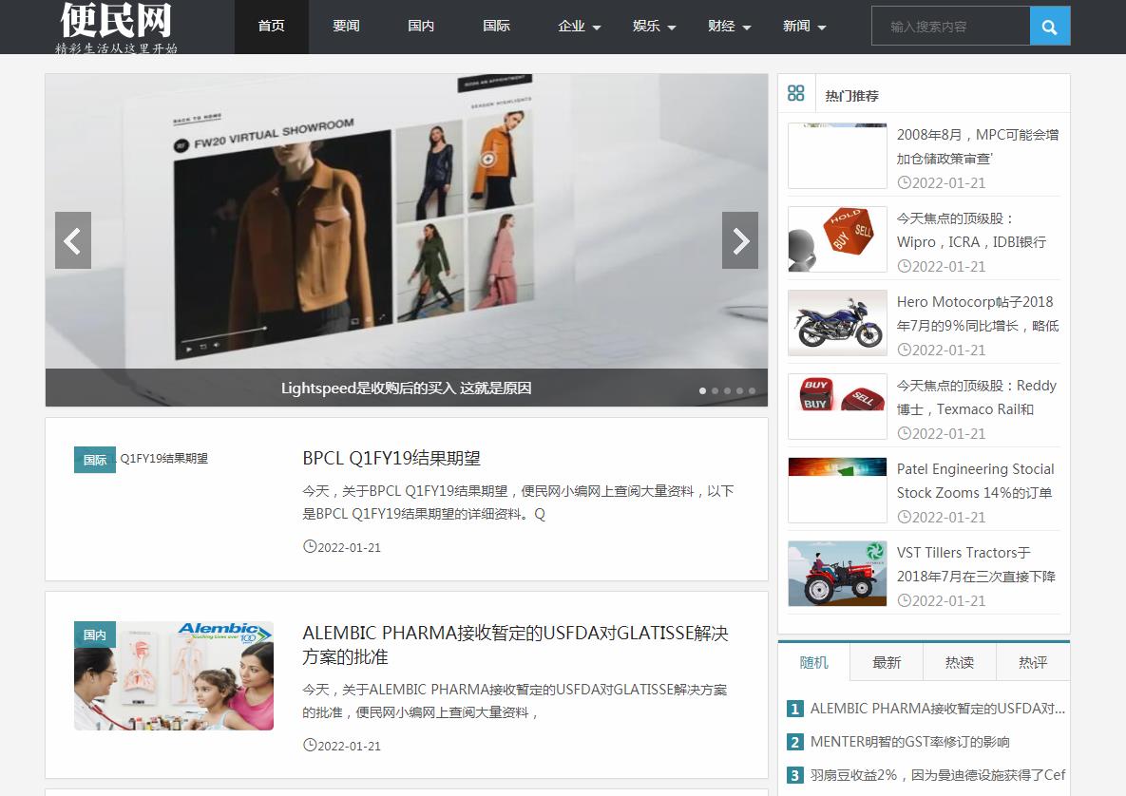Viewport: 1126px width, 796px height.
Task: Open the 要闻 navigation item
Action: 346,27
